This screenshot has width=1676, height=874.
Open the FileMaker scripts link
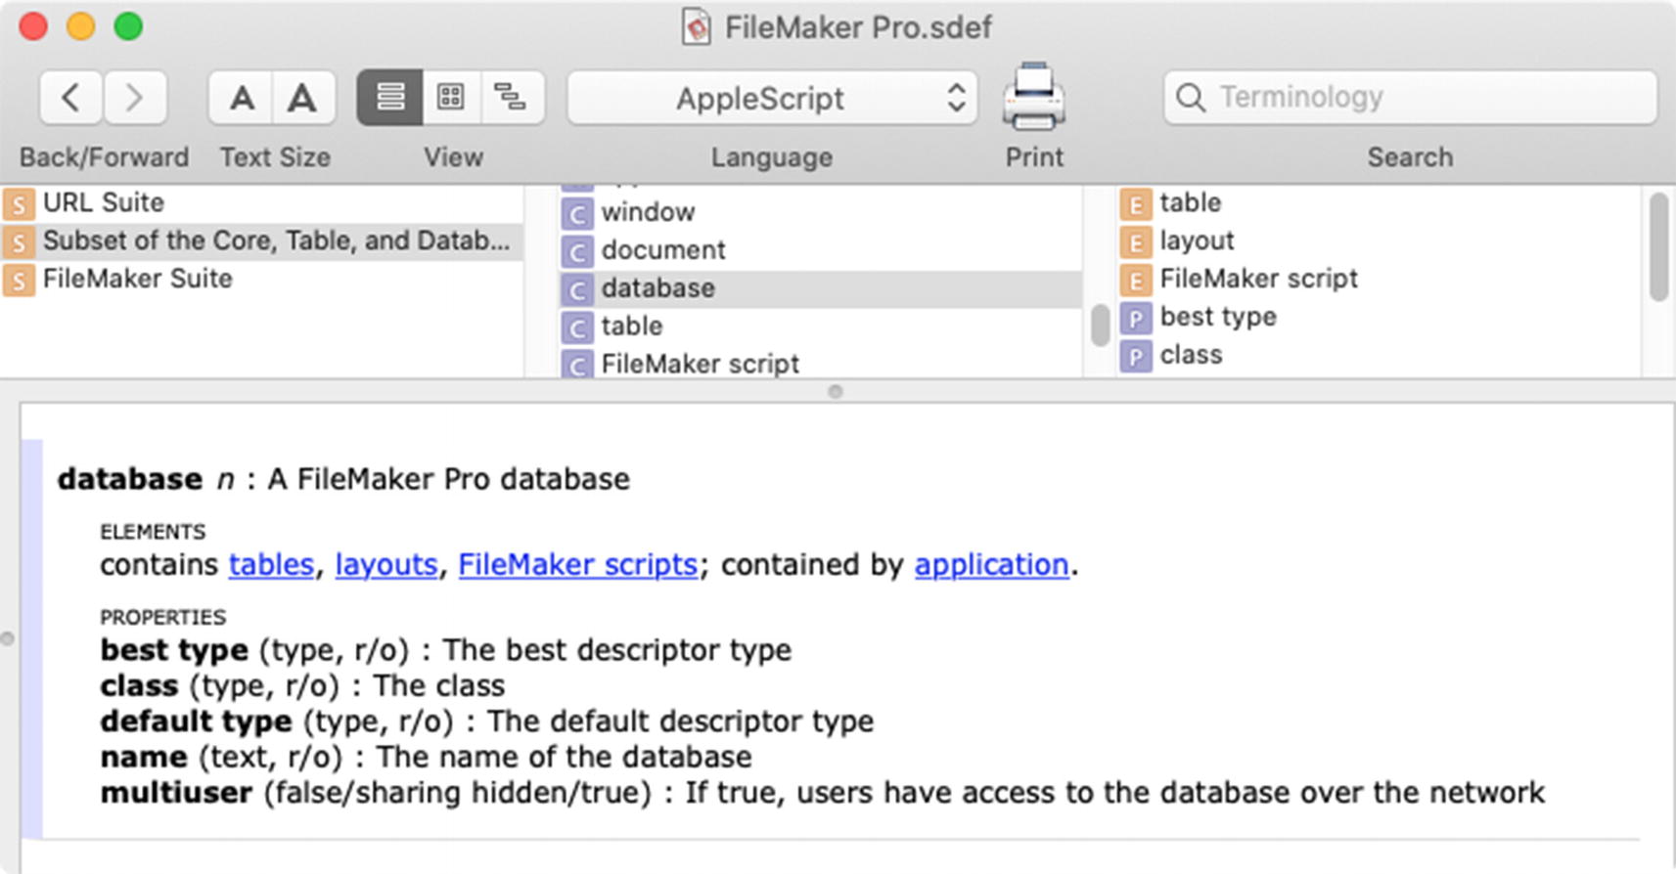[x=578, y=565]
